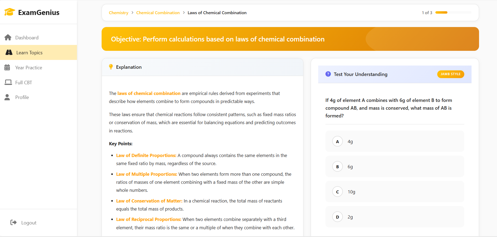The image size is (497, 237).
Task: Click the 'Law of Conservation of Matter:' term
Action: (149, 201)
